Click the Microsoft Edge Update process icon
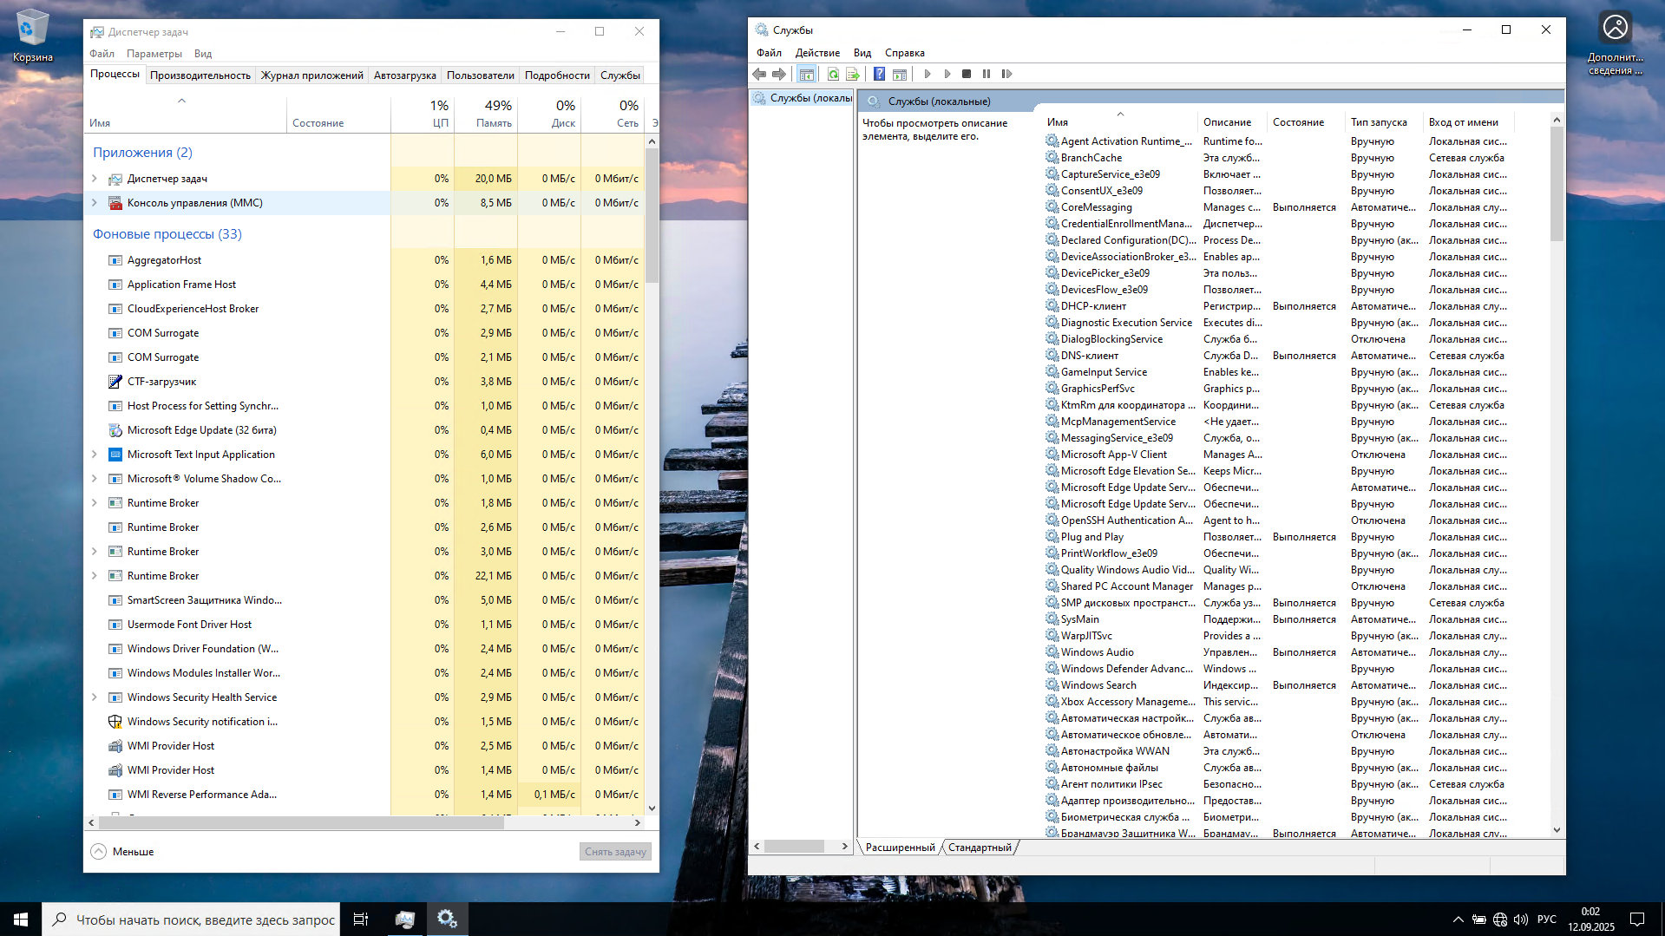Screen dimensions: 1665x936 115,430
